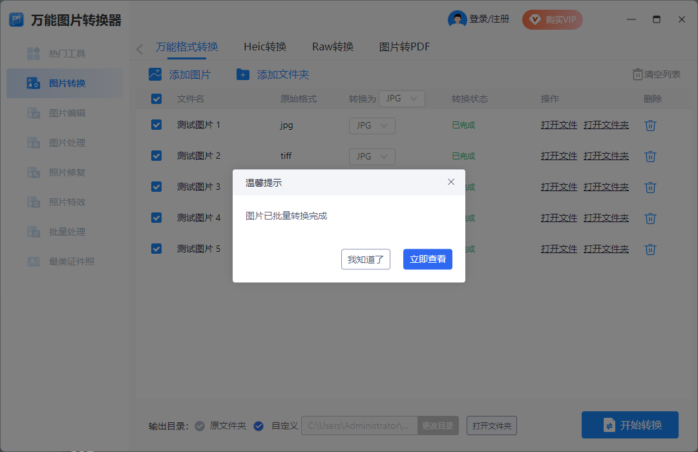Open format dropdown for 测试图片 1
The image size is (698, 452).
click(x=372, y=125)
